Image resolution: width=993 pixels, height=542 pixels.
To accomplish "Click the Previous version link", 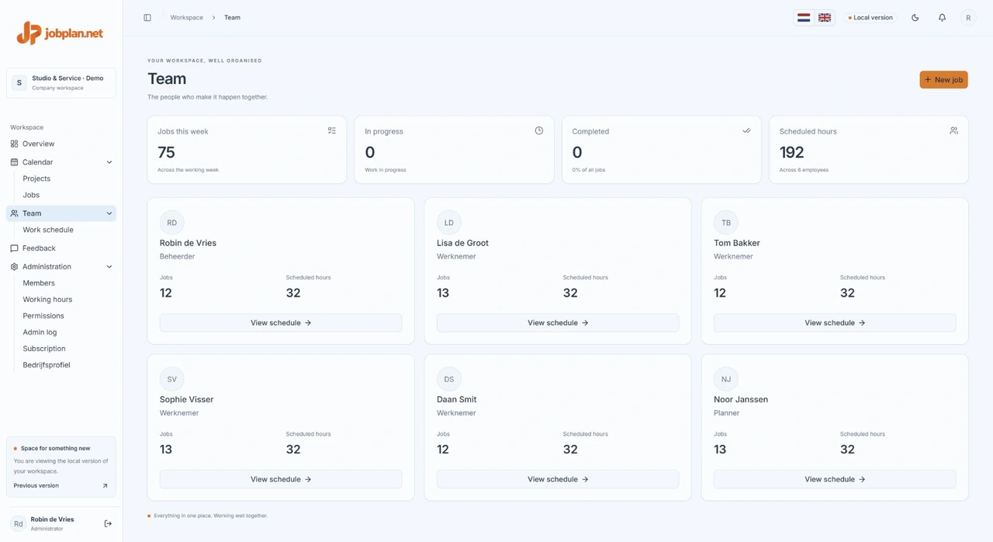I will 36,486.
